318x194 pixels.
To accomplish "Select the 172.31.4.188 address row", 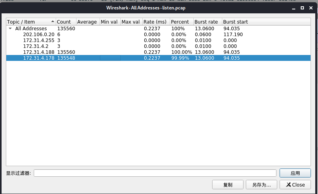I will tap(158, 52).
